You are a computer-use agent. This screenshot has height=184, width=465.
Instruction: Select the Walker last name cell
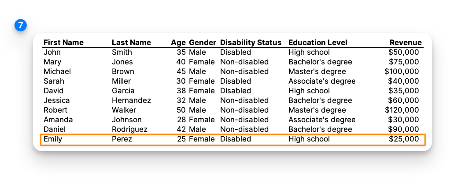[x=124, y=110]
